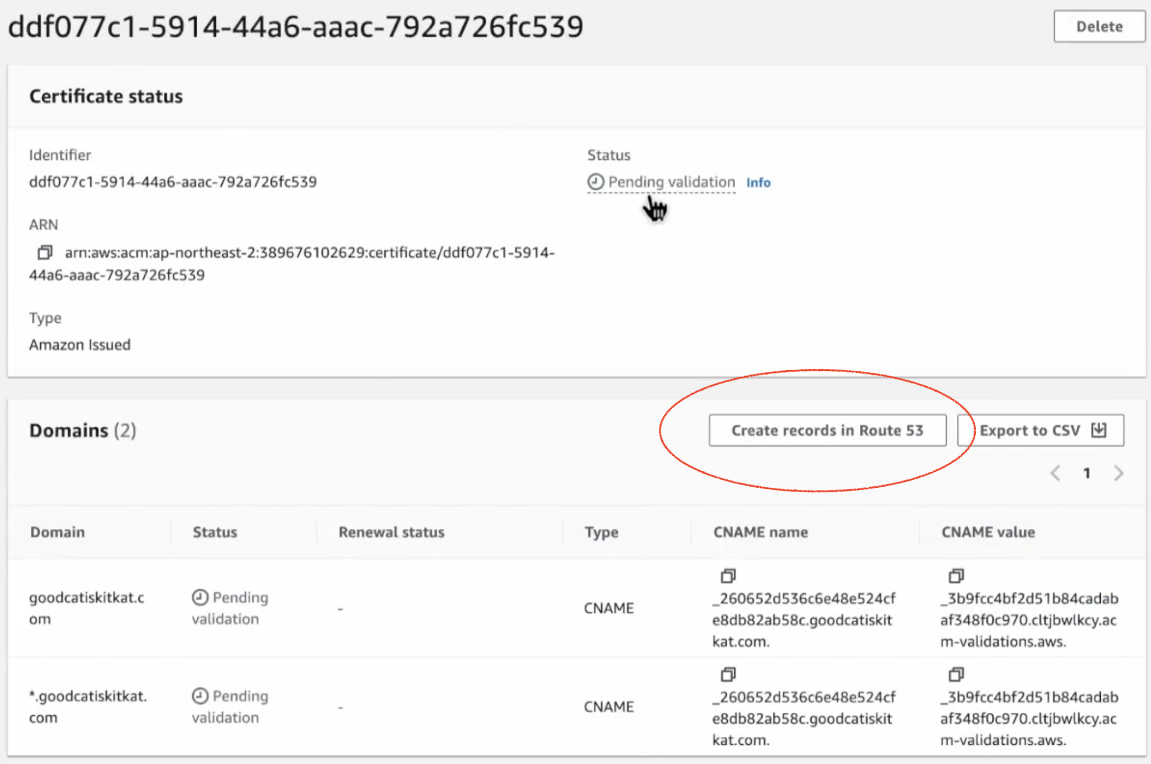Image resolution: width=1151 pixels, height=764 pixels.
Task: Click the download icon on Export to CSV
Action: click(x=1099, y=430)
